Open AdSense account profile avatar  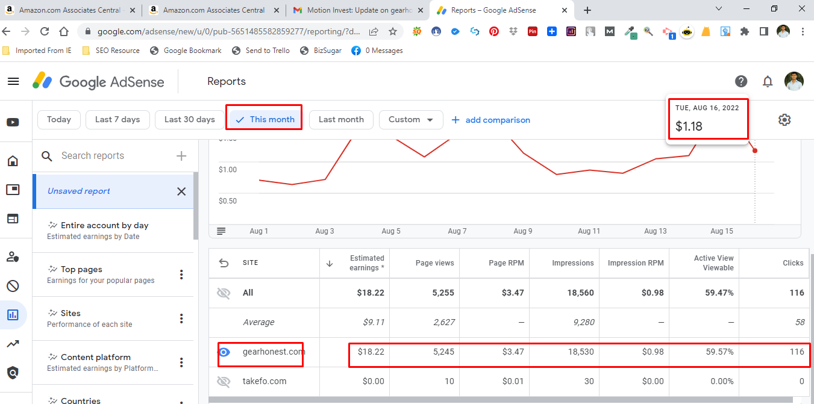pyautogui.click(x=794, y=81)
